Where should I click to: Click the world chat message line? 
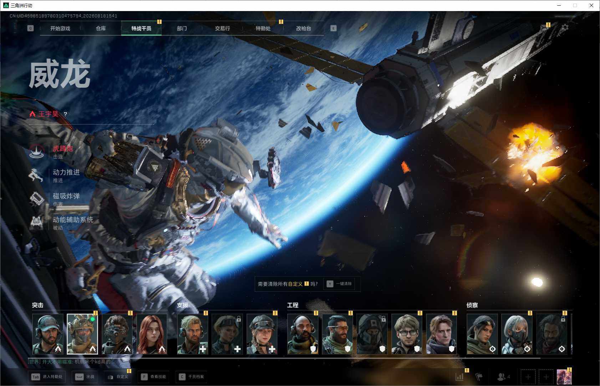70,362
